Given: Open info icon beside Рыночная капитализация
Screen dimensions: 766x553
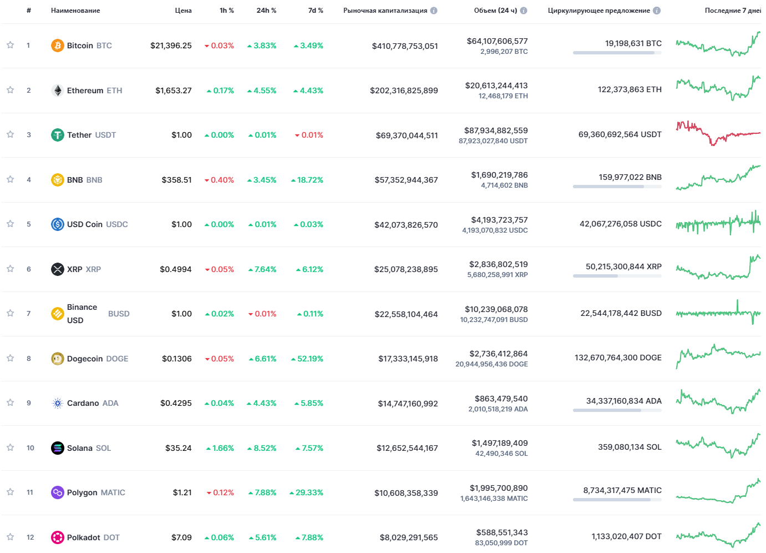Looking at the screenshot, I should click(x=434, y=11).
